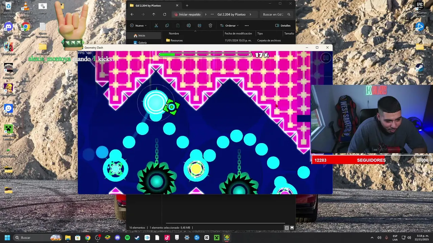Switch to details list view in Explorer status bar
Viewport: 433px width, 243px height.
tap(287, 228)
